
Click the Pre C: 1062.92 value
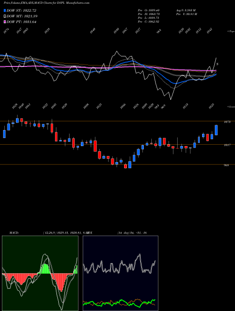[x=149, y=22]
